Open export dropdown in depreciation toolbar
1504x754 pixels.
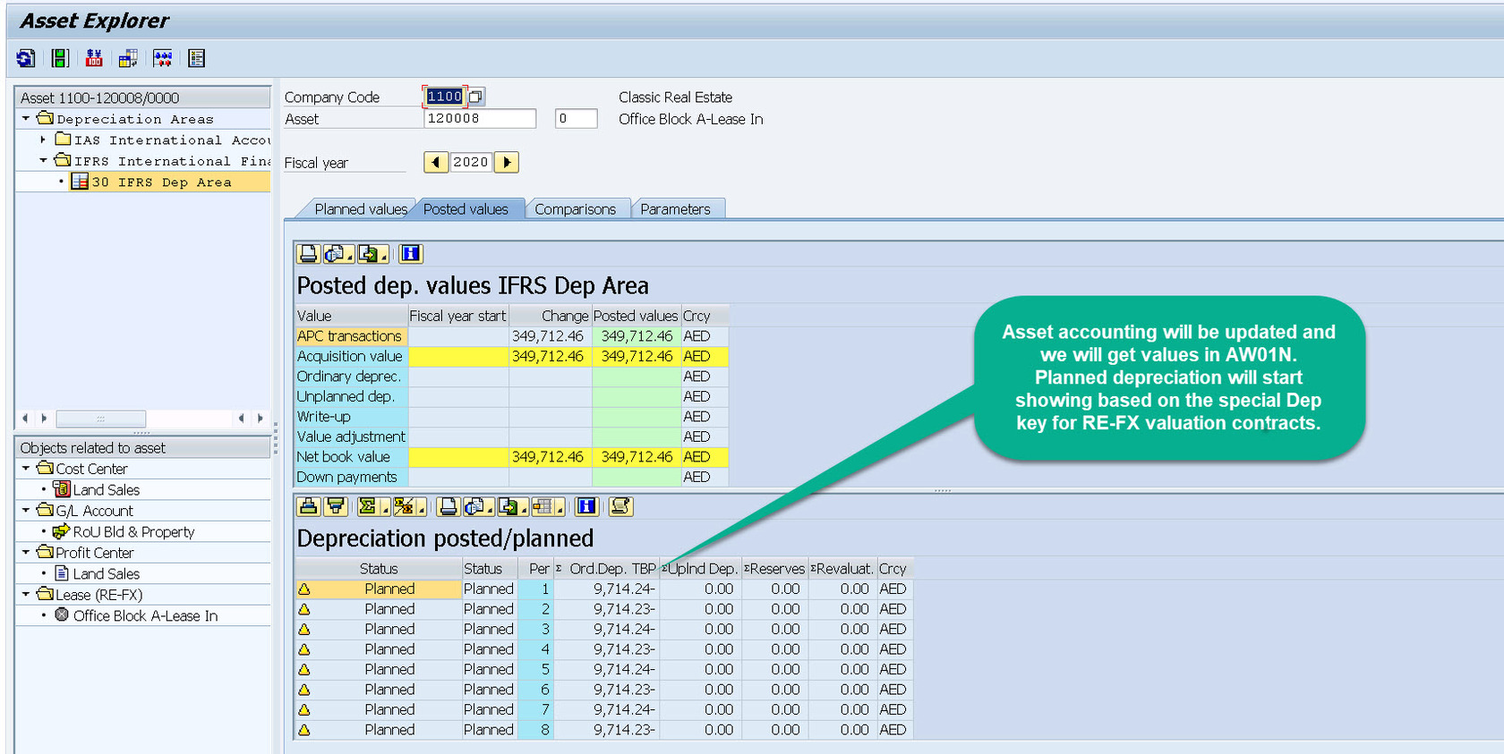(513, 507)
